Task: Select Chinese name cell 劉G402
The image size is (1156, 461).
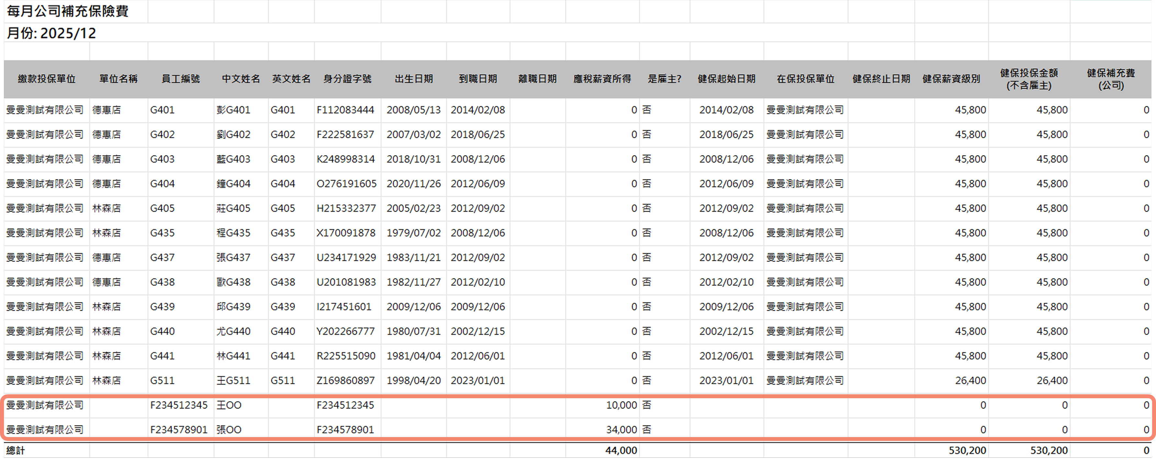Action: coord(233,135)
